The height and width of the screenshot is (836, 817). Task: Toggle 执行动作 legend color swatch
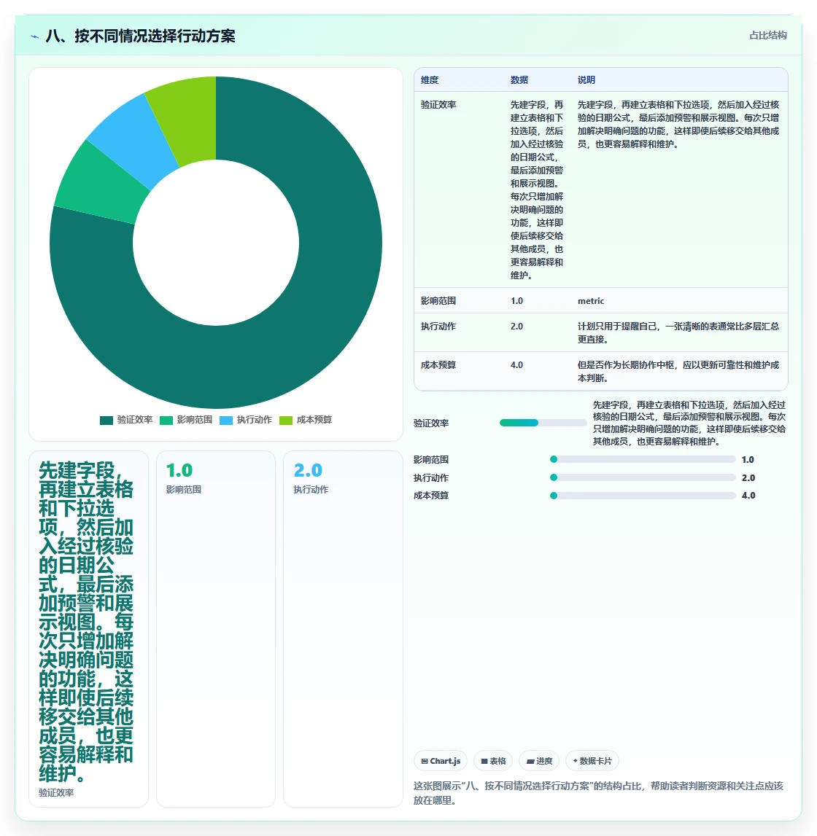[225, 420]
